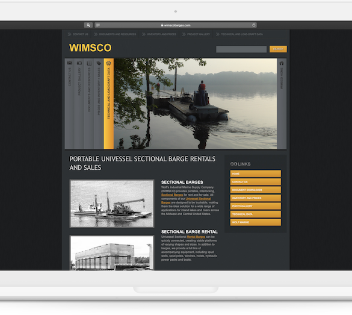Image resolution: width=352 pixels, height=315 pixels.
Task: Click Contact Us in Links panel
Action: coord(256,182)
